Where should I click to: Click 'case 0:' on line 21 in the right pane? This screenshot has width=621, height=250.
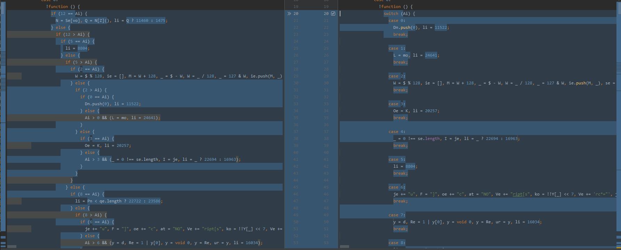click(397, 20)
